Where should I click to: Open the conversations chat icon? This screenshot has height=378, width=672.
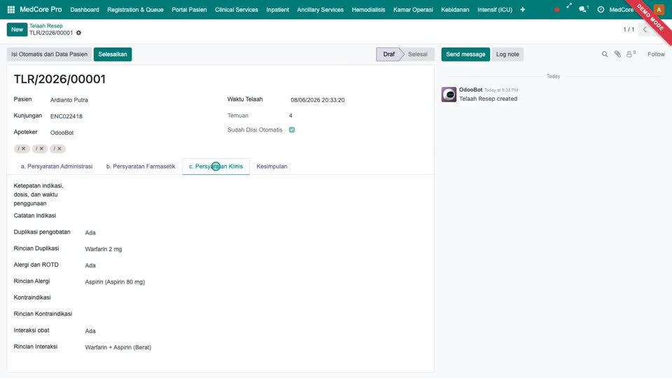coord(583,9)
